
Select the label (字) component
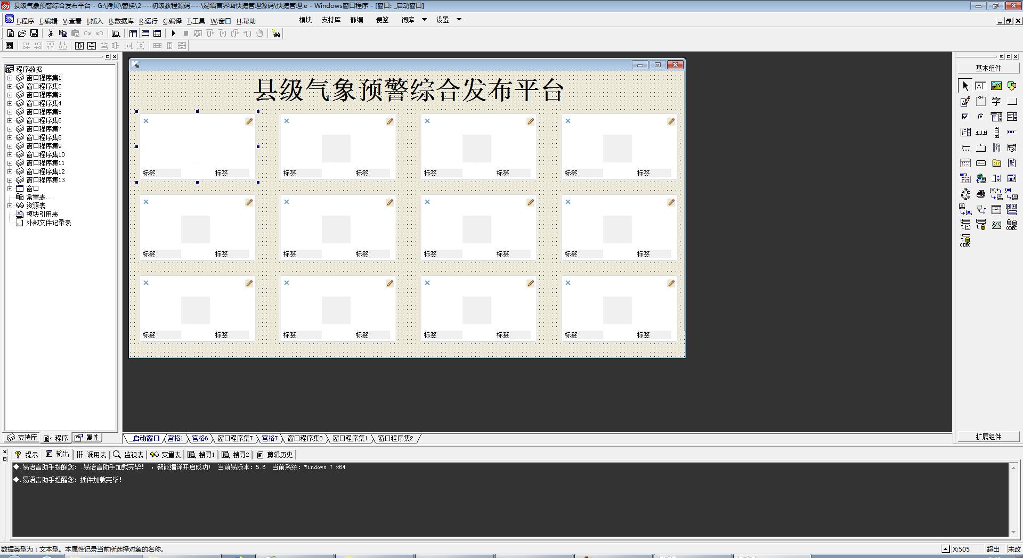click(x=996, y=101)
